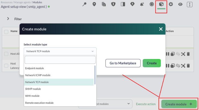The image size is (199, 110).
Task: Duplicate the Host Alive module
Action: [173, 54]
